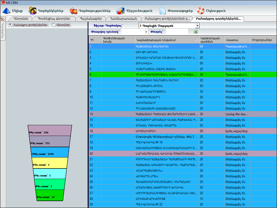Click the green funnel segment count 12

point(50,195)
